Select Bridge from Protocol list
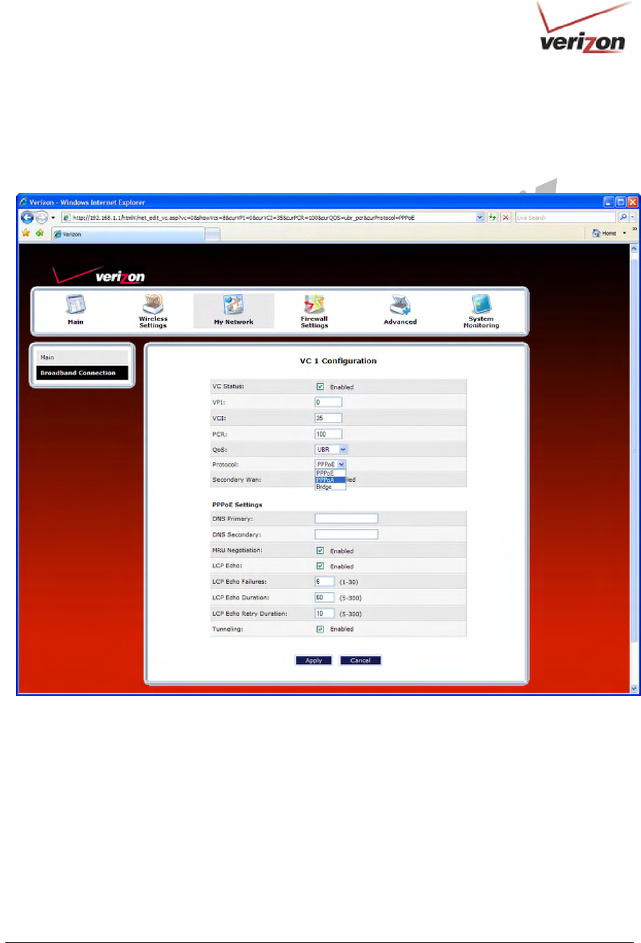 click(x=330, y=487)
